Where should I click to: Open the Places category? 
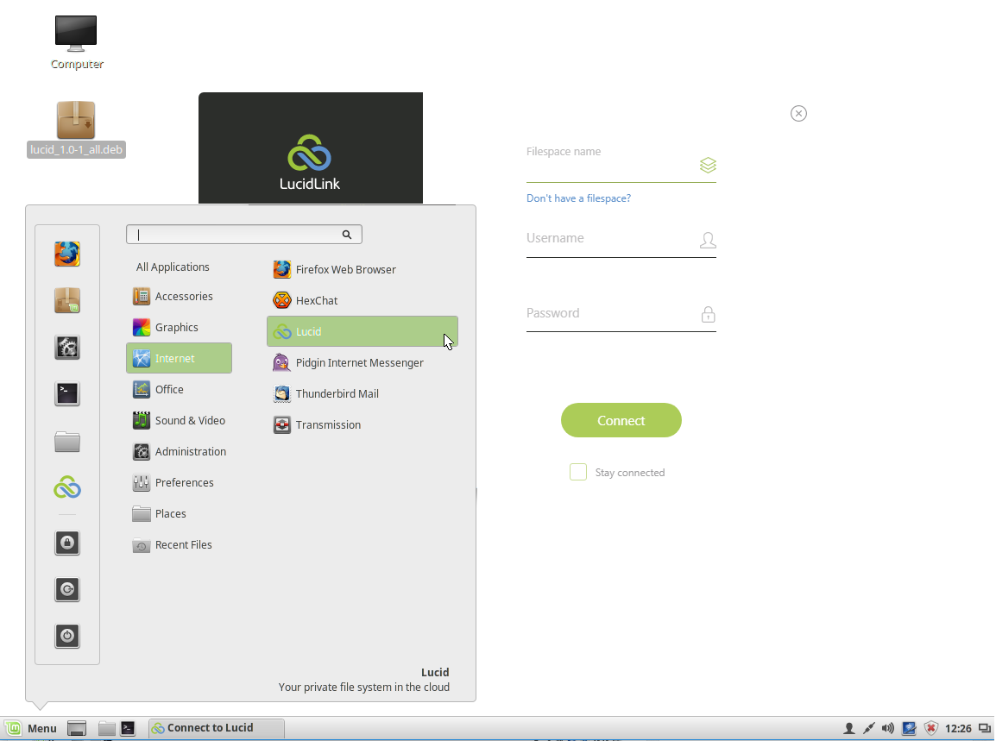tap(180, 513)
